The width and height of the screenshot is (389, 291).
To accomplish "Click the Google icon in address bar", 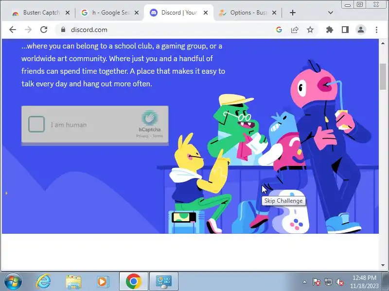I will [279, 30].
